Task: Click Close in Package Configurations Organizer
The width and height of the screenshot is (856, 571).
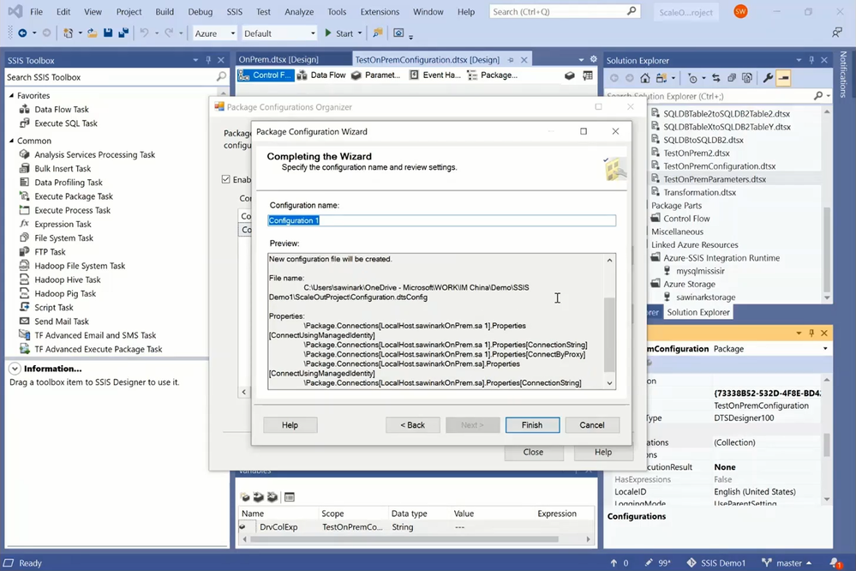Action: [x=533, y=453]
